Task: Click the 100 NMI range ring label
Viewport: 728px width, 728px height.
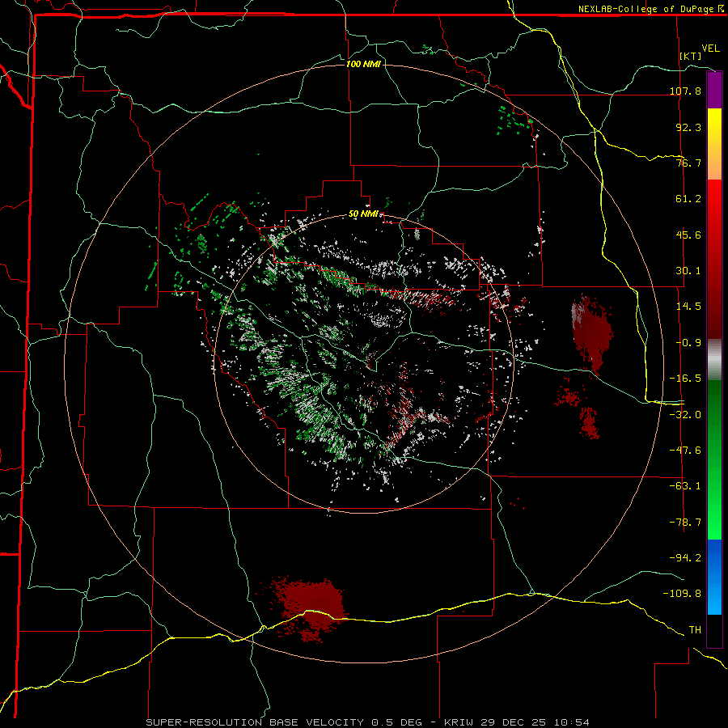Action: click(363, 64)
